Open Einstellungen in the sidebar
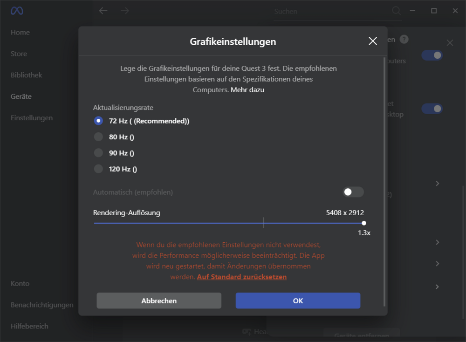This screenshot has height=342, width=466. tap(32, 118)
